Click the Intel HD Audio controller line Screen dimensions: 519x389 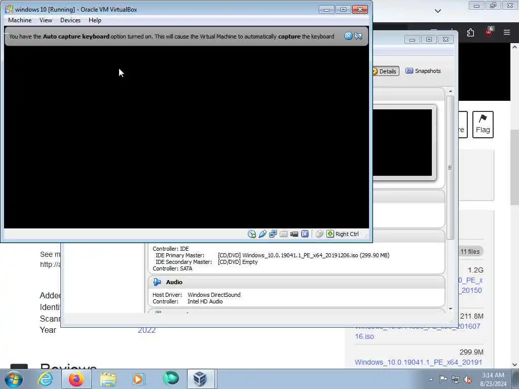coord(188,301)
